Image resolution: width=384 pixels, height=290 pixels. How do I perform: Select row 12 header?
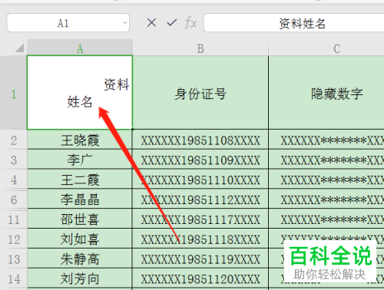pyautogui.click(x=14, y=239)
